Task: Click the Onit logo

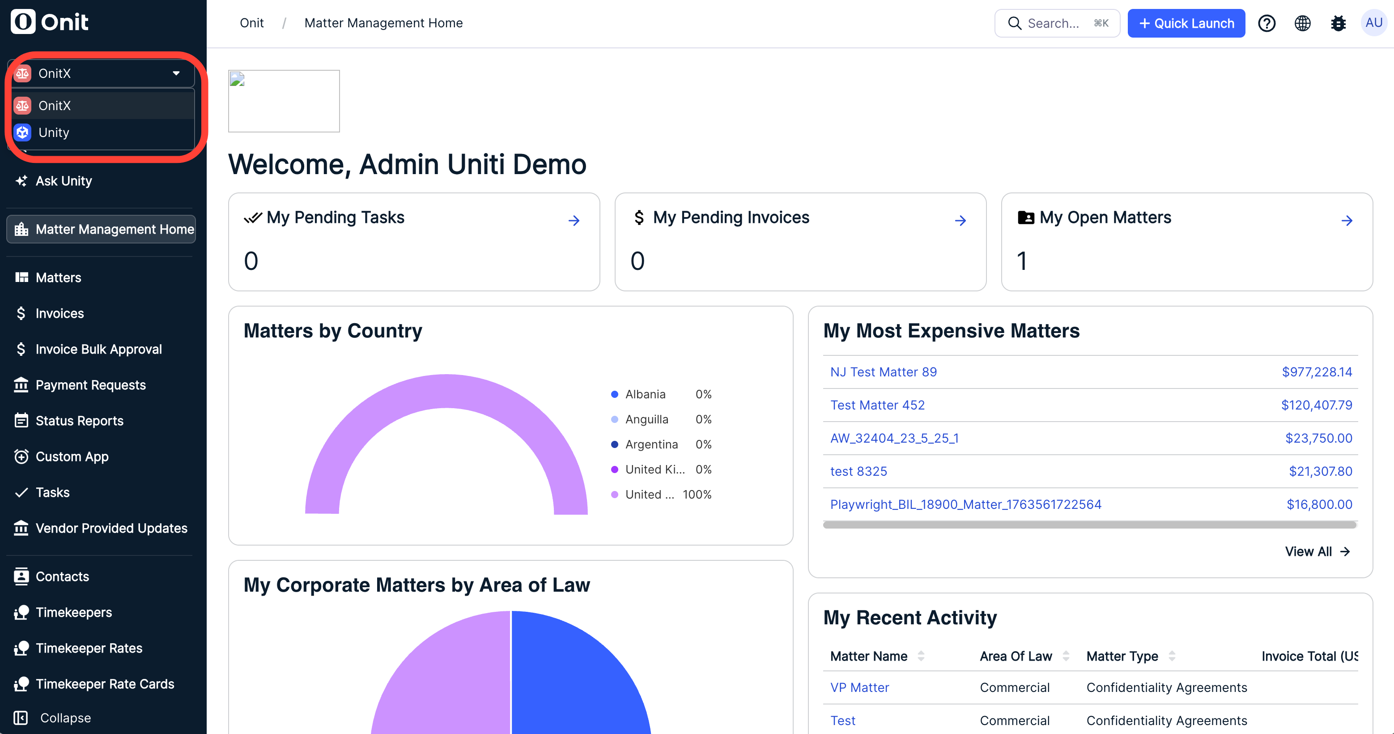Action: coord(49,21)
